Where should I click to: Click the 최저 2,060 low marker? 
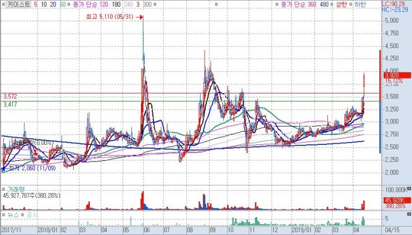point(28,168)
